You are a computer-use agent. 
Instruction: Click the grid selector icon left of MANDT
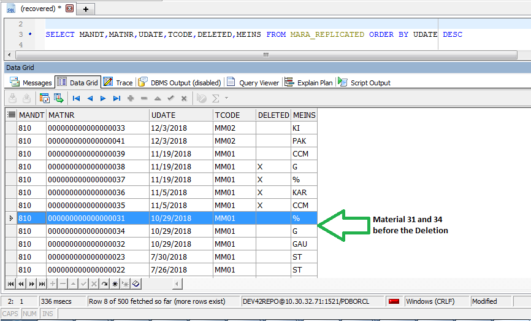click(11, 115)
